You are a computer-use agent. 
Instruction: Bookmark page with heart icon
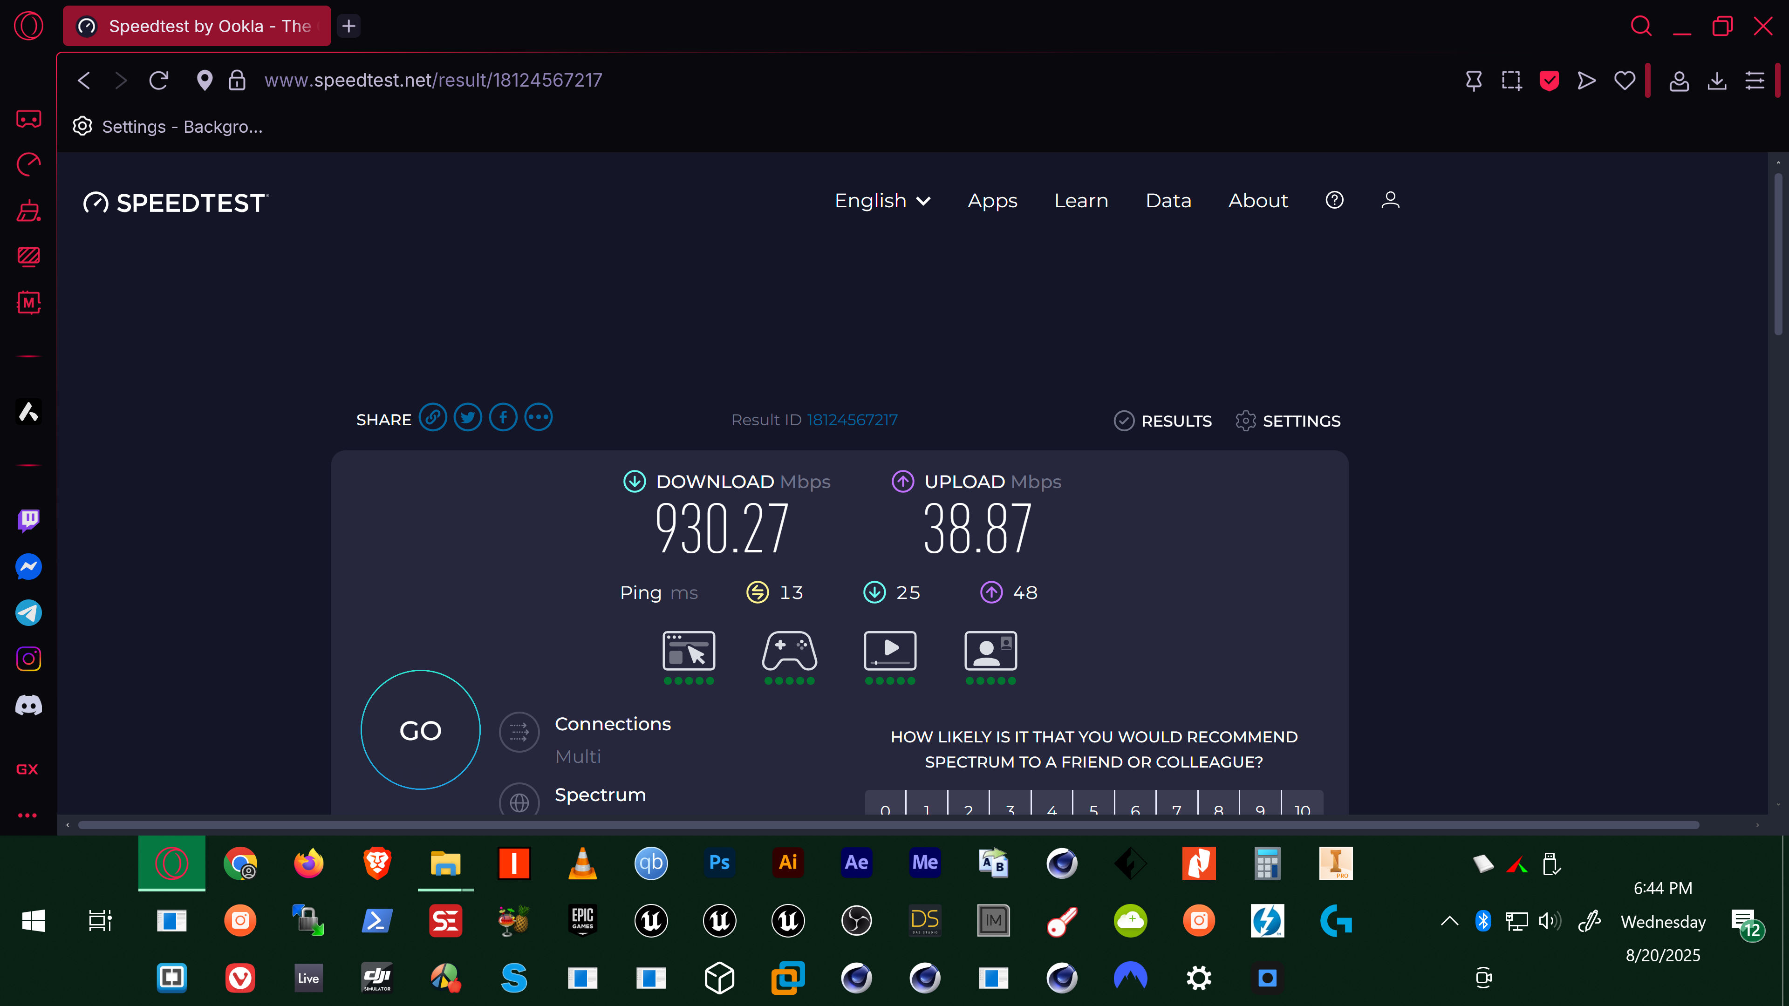click(x=1625, y=81)
